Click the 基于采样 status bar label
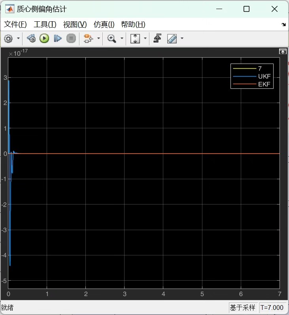This screenshot has width=289, height=315. point(243,307)
